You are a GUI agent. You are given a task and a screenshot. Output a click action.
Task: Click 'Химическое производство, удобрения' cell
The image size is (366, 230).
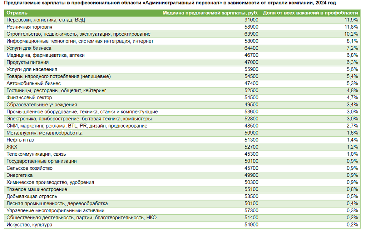pyautogui.click(x=50, y=182)
